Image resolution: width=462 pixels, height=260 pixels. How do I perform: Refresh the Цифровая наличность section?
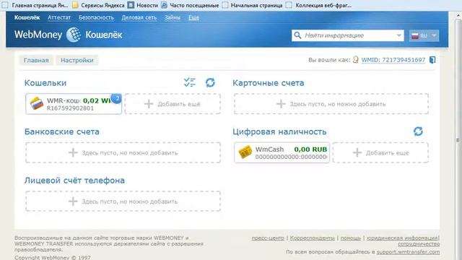pos(418,131)
